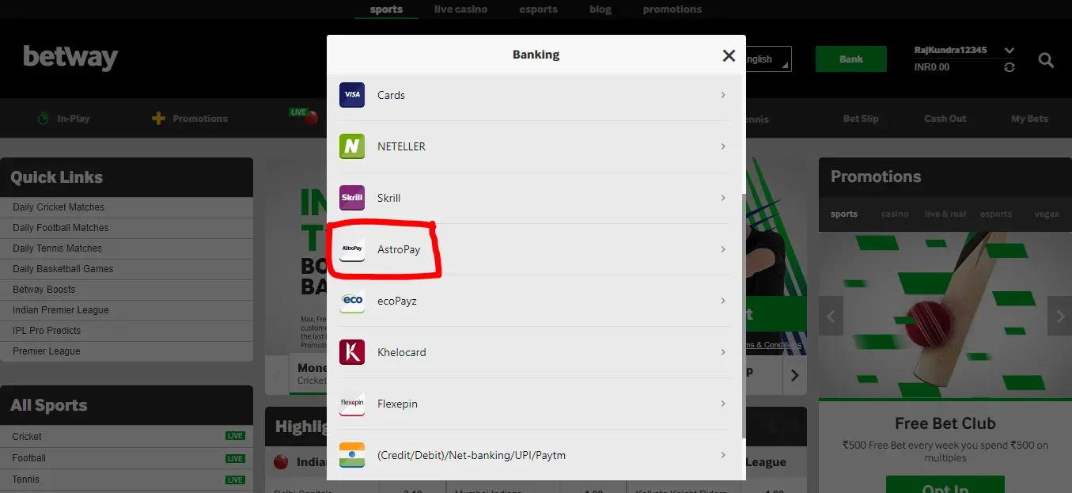The width and height of the screenshot is (1072, 493).
Task: Expand the NETELLER option arrow
Action: click(x=723, y=146)
